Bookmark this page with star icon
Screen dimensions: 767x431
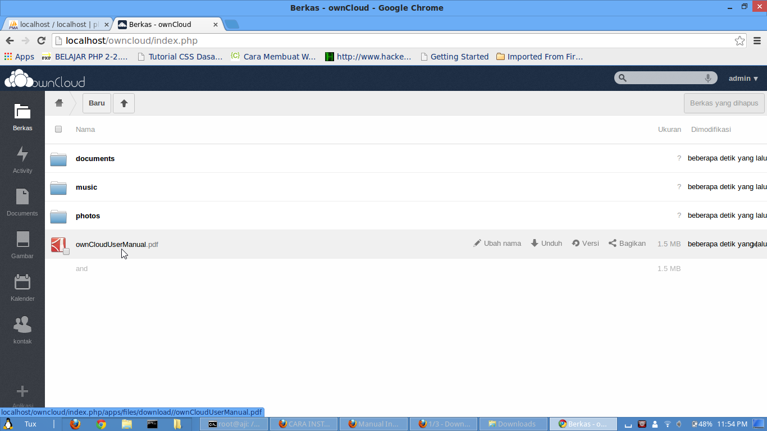[x=740, y=40]
